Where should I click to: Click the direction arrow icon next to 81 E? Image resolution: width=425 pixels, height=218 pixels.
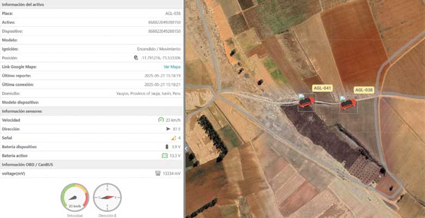pos(167,129)
